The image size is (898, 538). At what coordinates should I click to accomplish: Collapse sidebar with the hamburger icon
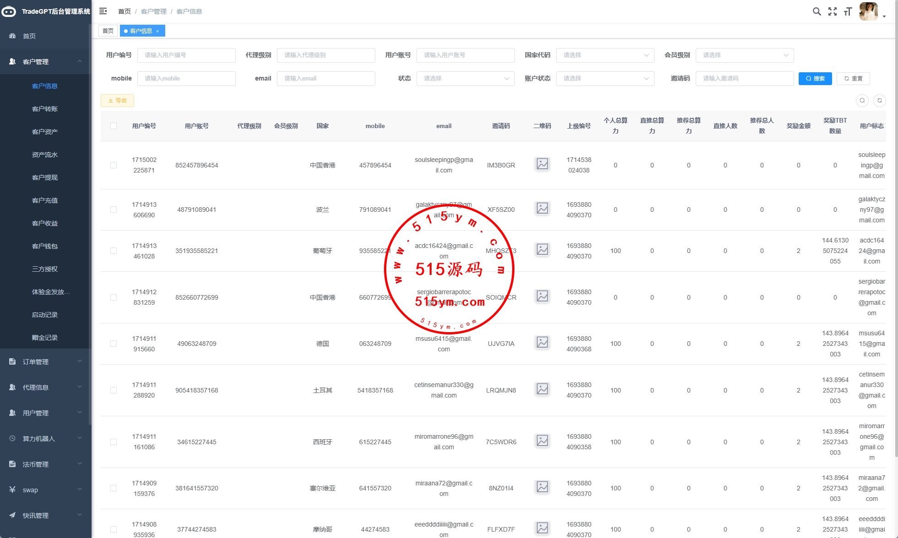tap(103, 11)
